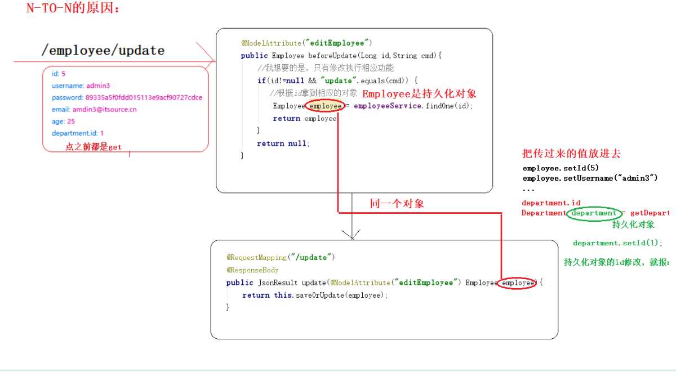Click the red heading "把传过来的值放进去"
Viewport: 676px width, 372px height.
(571, 154)
